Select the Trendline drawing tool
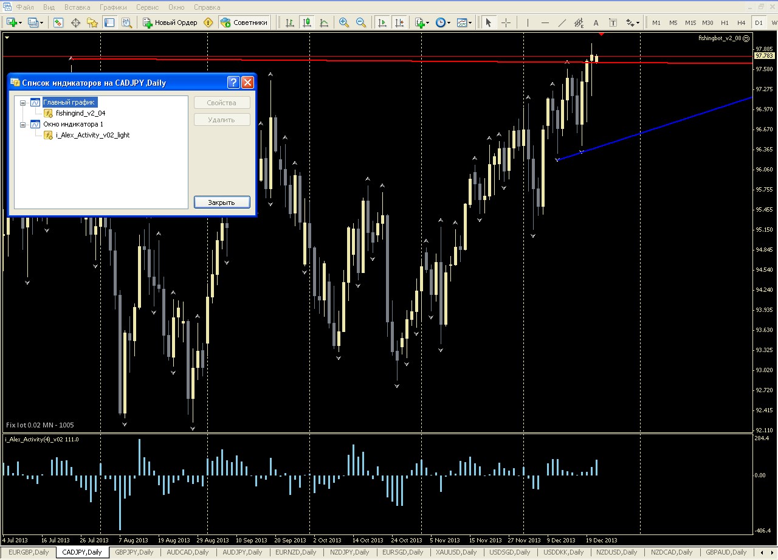Screen dimensions: 778x560 pos(562,22)
